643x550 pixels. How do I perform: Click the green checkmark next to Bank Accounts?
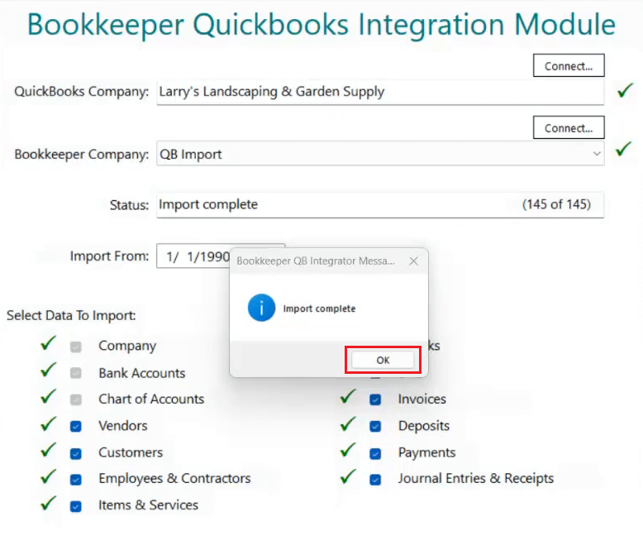pos(48,370)
